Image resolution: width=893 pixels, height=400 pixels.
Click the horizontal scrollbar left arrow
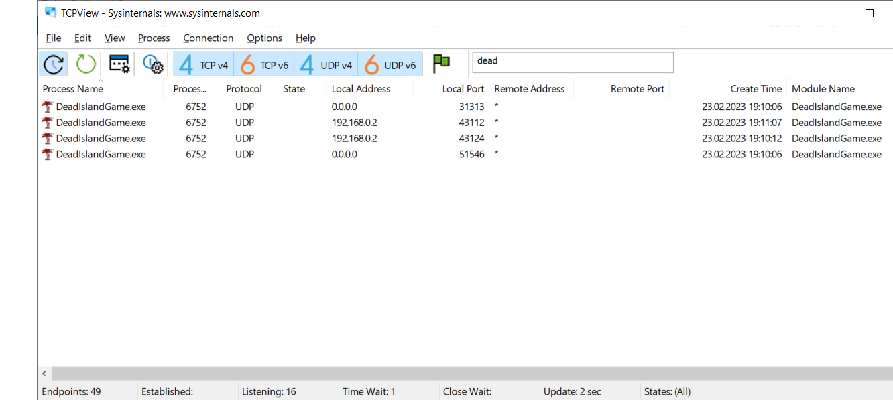(x=44, y=373)
